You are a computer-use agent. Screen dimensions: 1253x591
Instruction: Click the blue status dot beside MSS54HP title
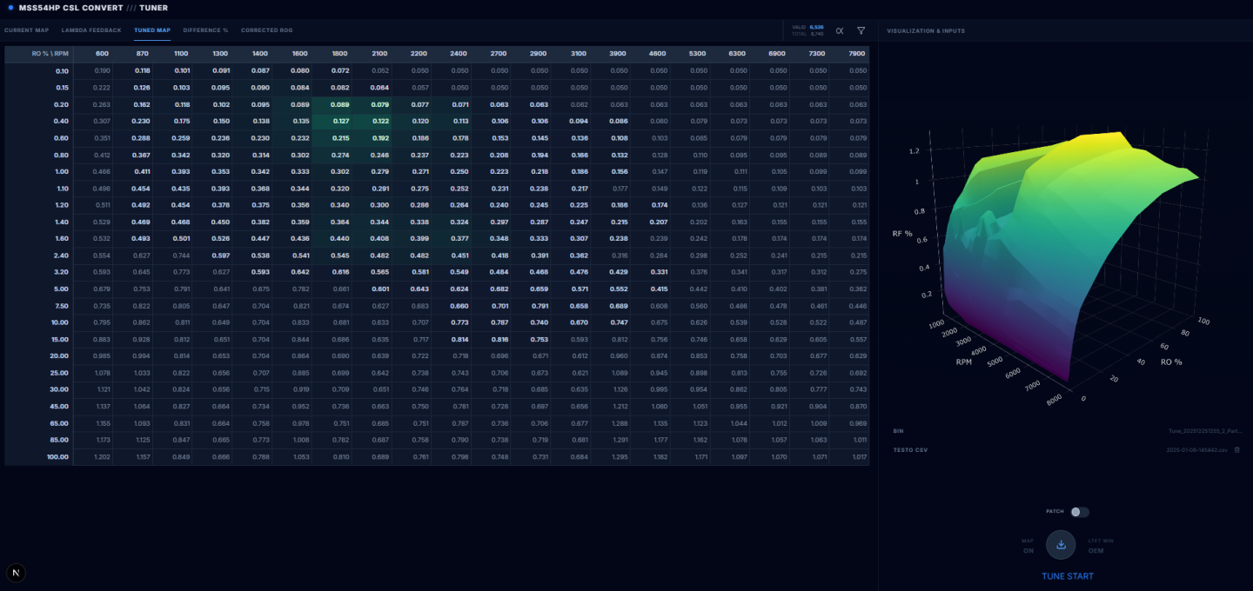tap(10, 8)
